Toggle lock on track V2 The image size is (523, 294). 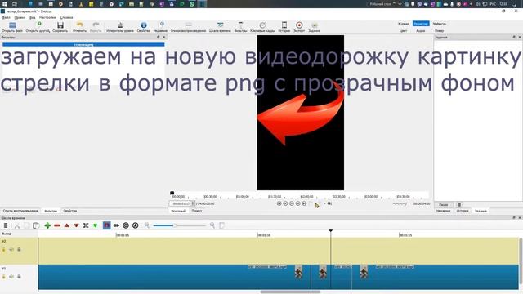pyautogui.click(x=4, y=249)
